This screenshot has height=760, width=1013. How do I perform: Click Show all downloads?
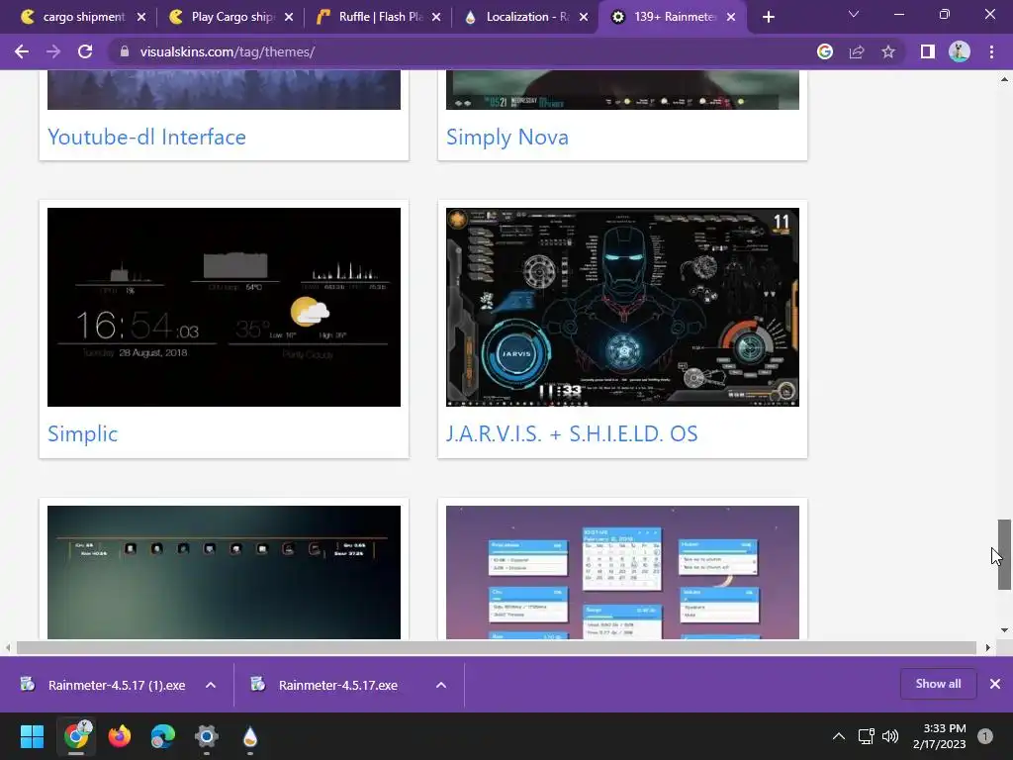(x=938, y=684)
